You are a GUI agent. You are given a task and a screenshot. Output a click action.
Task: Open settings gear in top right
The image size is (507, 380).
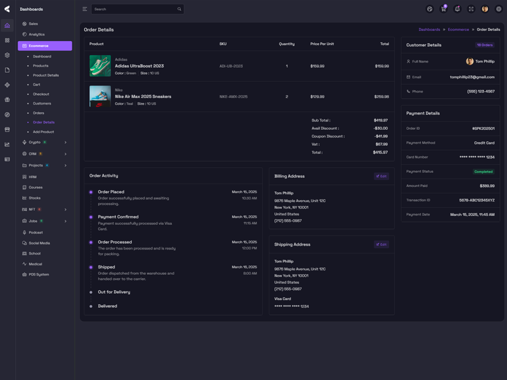click(x=499, y=9)
